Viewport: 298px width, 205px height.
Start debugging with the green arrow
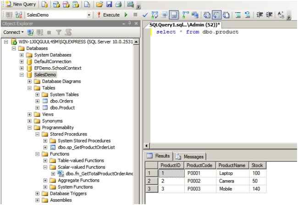click(x=126, y=15)
